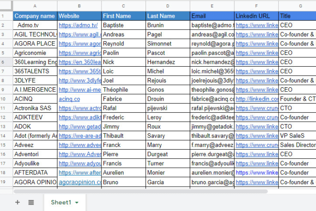Select column B header
Viewport: 316px width, 211px height.
[x=79, y=6]
